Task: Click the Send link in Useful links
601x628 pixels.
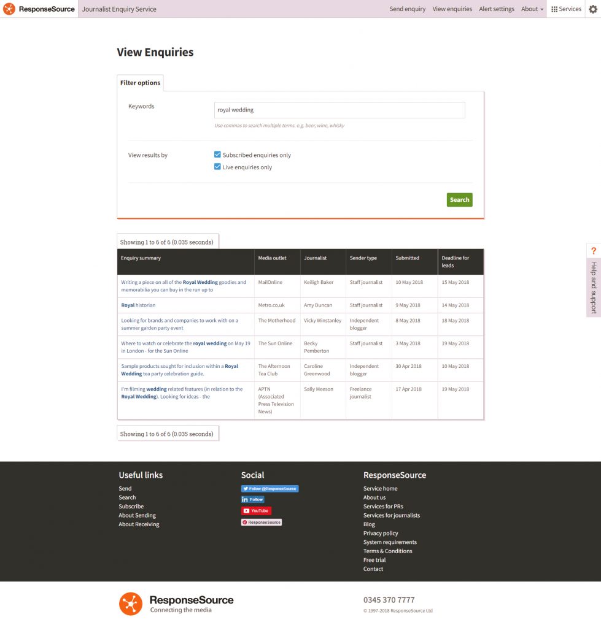Action: 125,489
